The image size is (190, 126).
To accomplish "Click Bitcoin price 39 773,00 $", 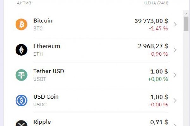I will tap(151, 21).
